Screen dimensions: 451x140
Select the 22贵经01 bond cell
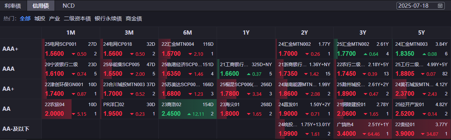[x=421, y=129]
